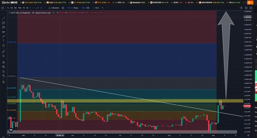Switch to the 1m timeframe
257x138 pixels.
point(11,8)
